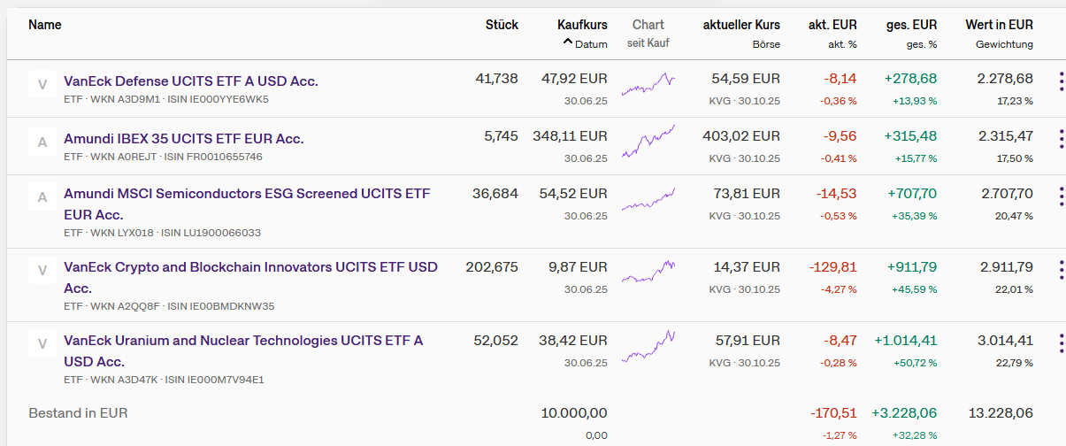Open Amundi MSCI Semiconductors ETF link
Image resolution: width=1066 pixels, height=446 pixels.
[x=247, y=194]
